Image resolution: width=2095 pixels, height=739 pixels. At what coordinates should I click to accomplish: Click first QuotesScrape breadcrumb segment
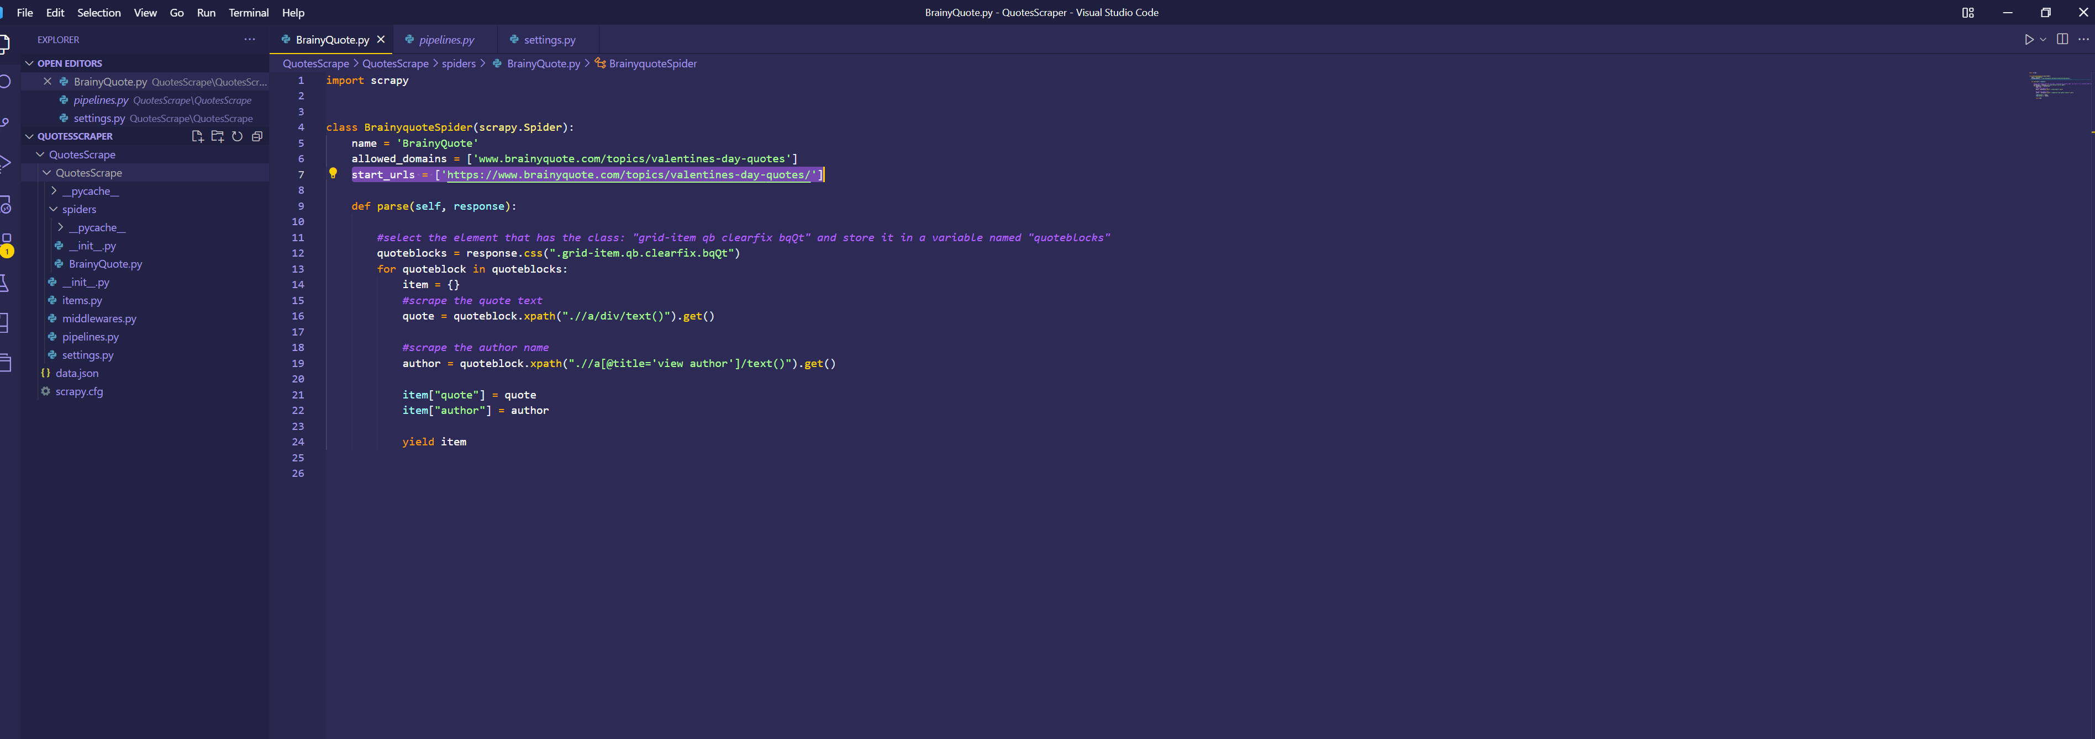click(x=315, y=63)
